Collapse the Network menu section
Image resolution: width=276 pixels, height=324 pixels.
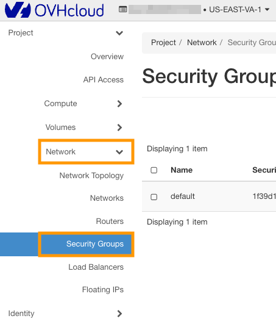pos(87,152)
